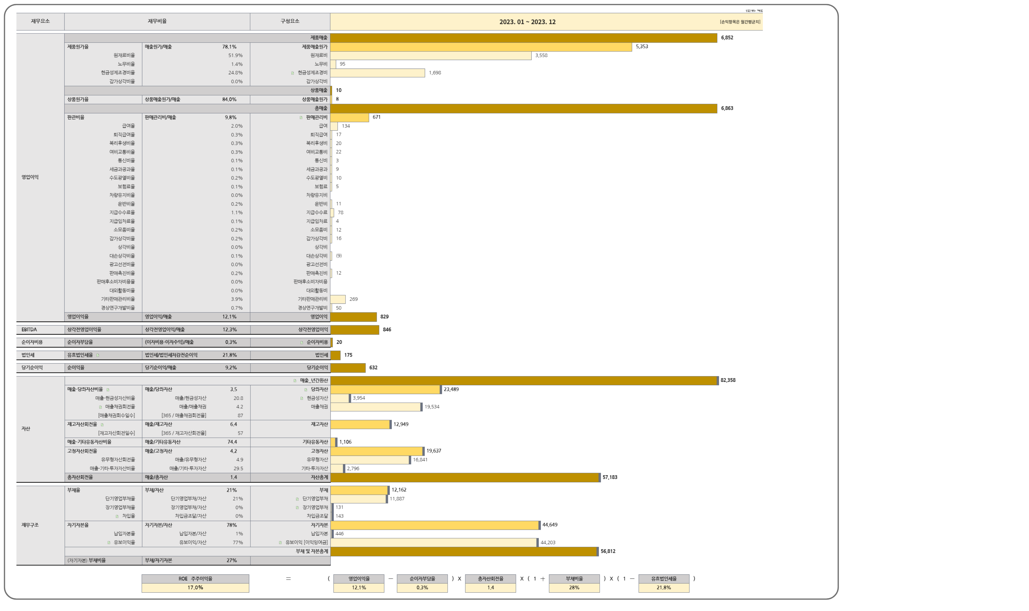Viewport: 1029px width, 611px height.
Task: Click the 재무비율 column header
Action: coord(157,21)
